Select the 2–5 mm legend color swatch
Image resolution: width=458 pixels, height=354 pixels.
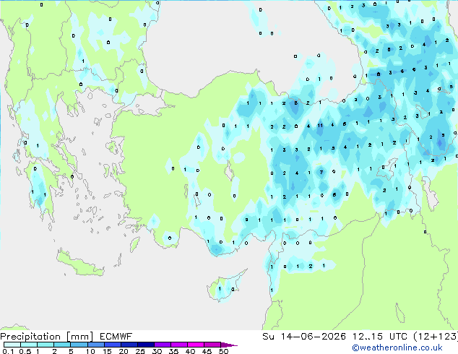62,345
